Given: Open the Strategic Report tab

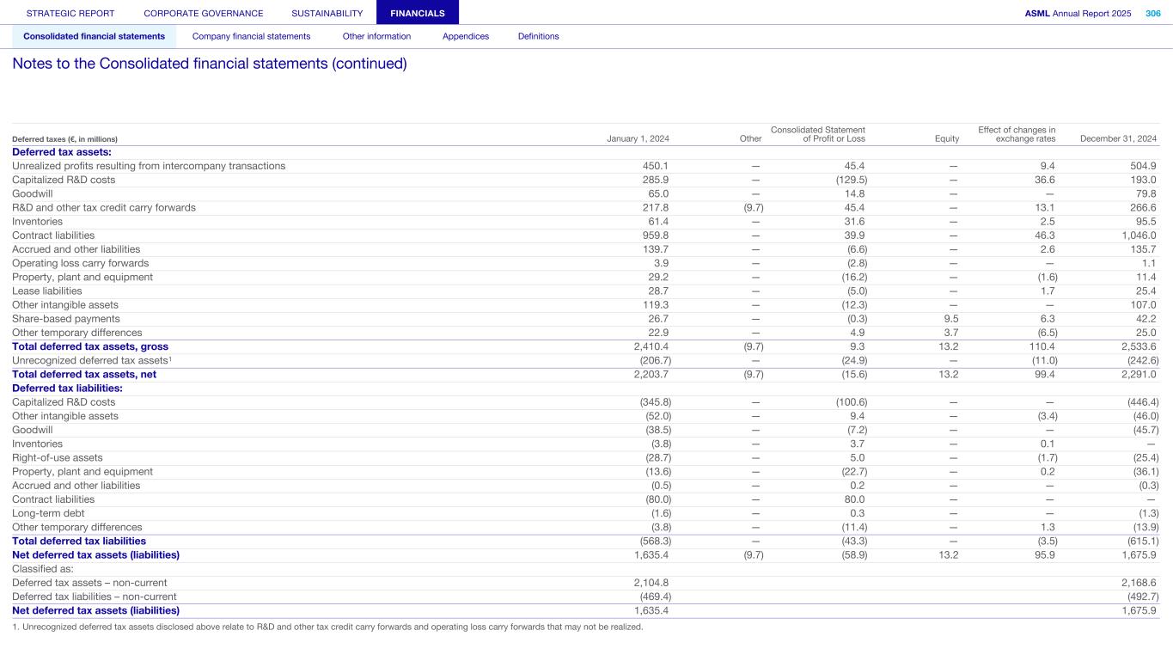Looking at the screenshot, I should [x=70, y=14].
